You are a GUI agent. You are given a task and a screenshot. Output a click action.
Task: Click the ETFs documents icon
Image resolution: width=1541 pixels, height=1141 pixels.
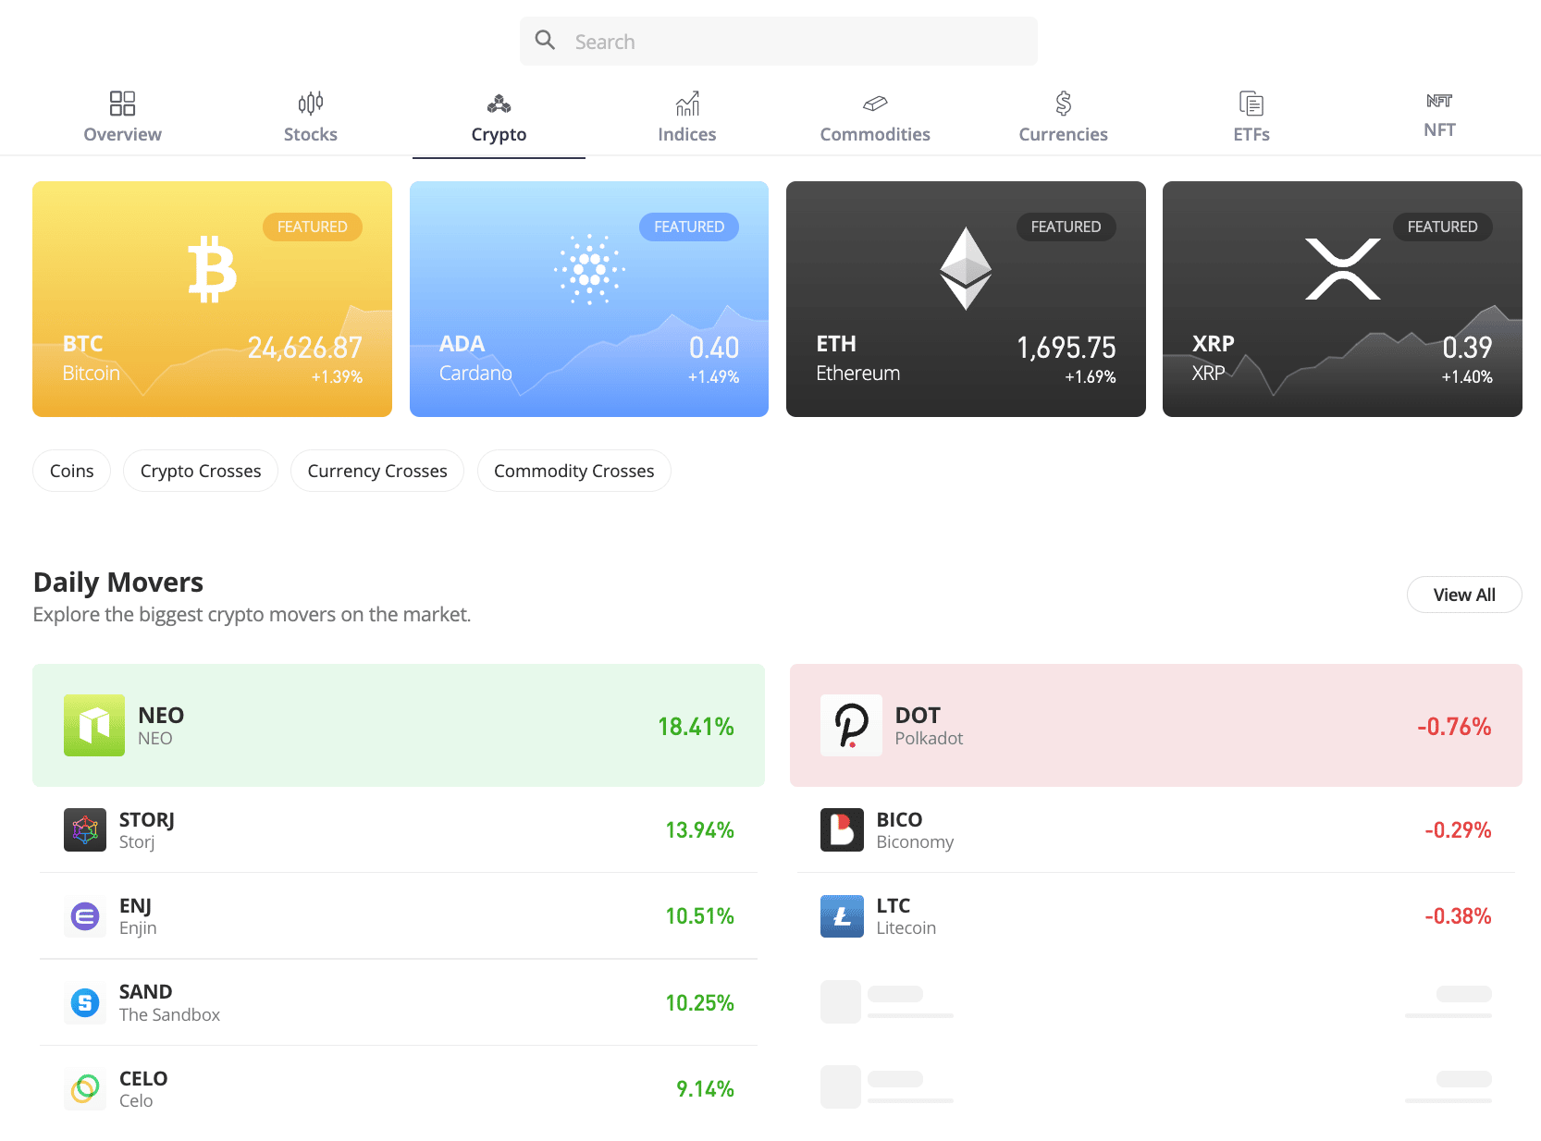[1251, 103]
